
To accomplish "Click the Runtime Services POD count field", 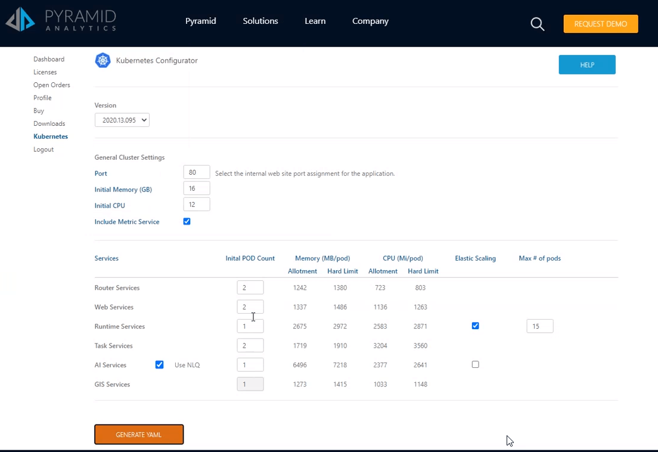I will (x=250, y=326).
